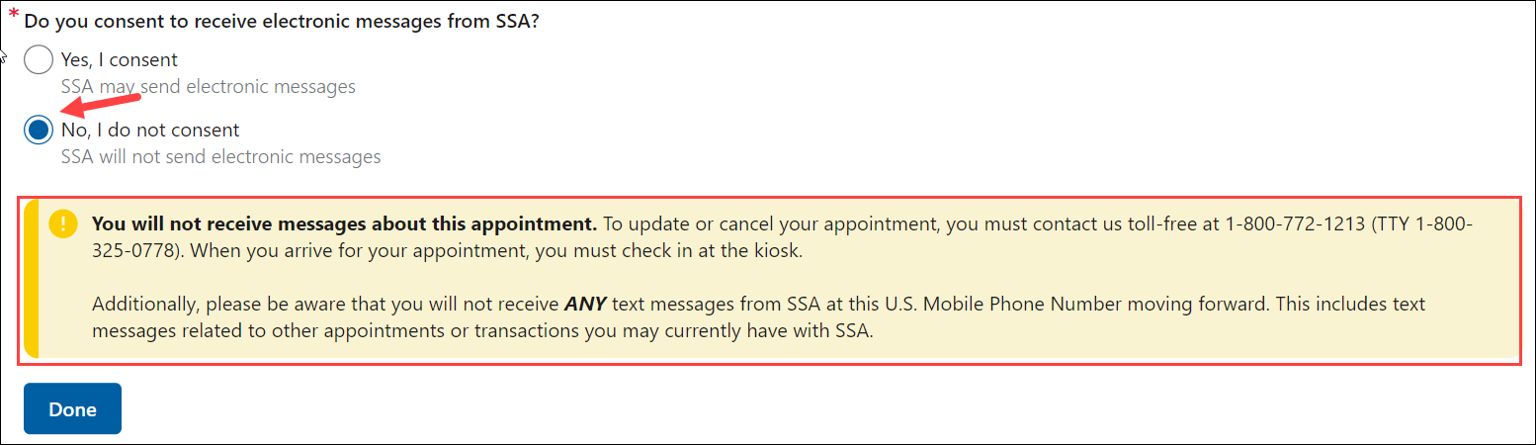The width and height of the screenshot is (1536, 445).
Task: Click the yellow exclamation warning icon
Action: click(63, 224)
